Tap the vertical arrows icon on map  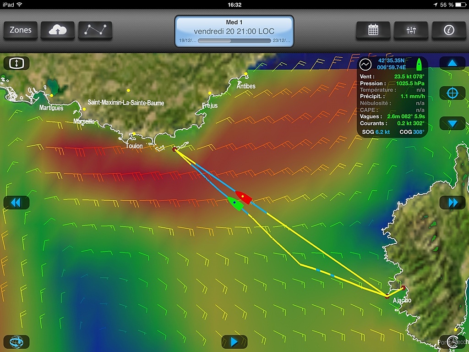coord(16,63)
